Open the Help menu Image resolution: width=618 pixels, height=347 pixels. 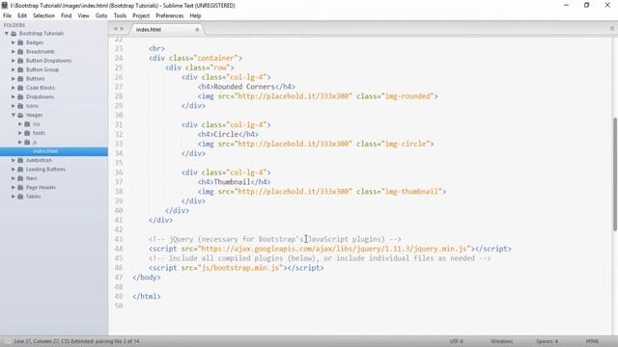(195, 15)
